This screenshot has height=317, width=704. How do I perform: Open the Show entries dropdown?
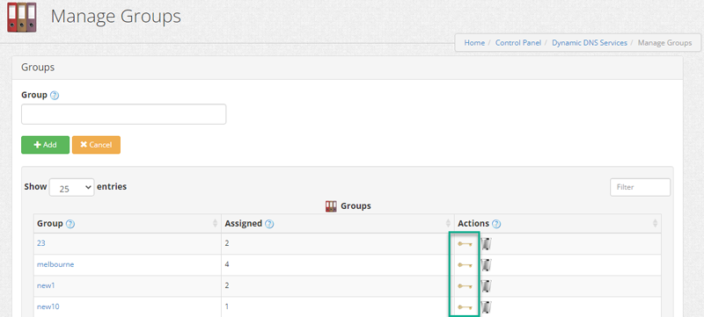[71, 187]
